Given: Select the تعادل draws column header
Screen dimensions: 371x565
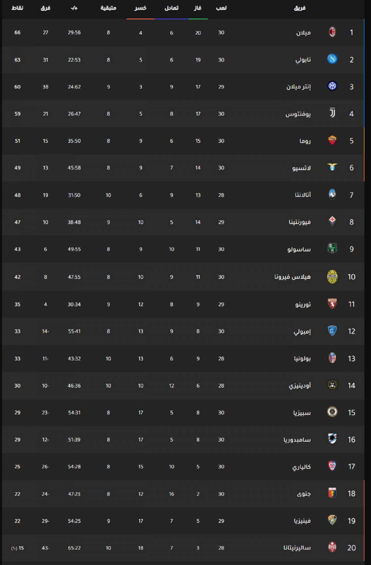Looking at the screenshot, I should [x=172, y=8].
